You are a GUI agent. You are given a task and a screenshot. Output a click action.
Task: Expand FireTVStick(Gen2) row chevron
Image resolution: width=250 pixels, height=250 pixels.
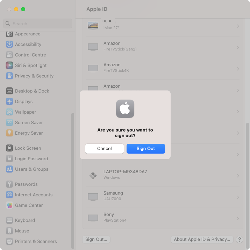point(238,47)
